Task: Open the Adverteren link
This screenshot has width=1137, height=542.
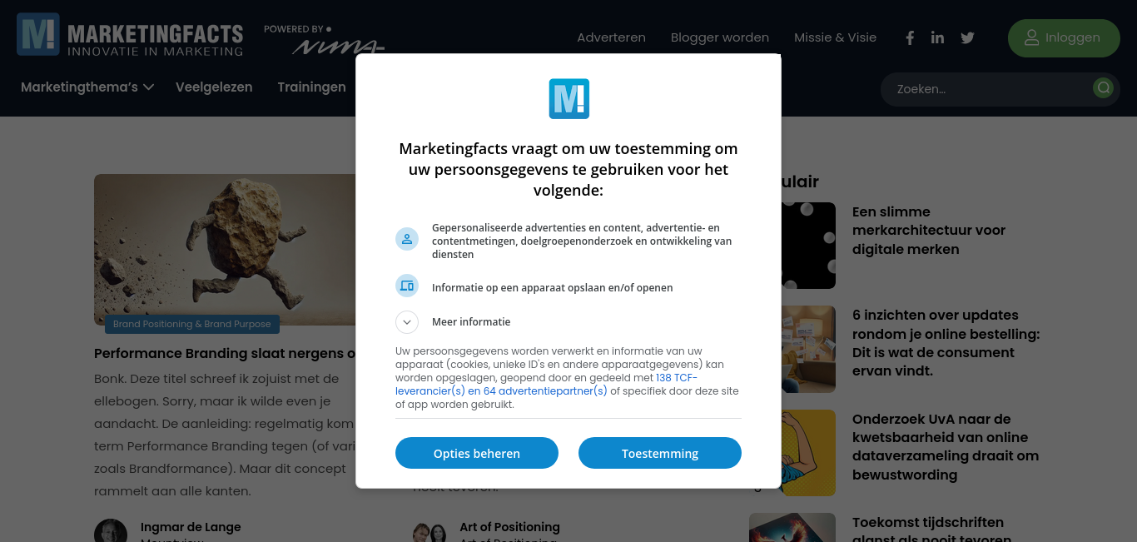Action: pyautogui.click(x=611, y=37)
